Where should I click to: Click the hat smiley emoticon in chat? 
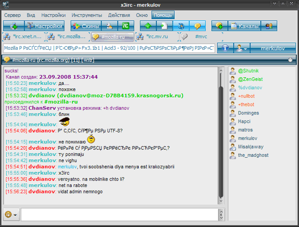pyautogui.click(x=64, y=122)
